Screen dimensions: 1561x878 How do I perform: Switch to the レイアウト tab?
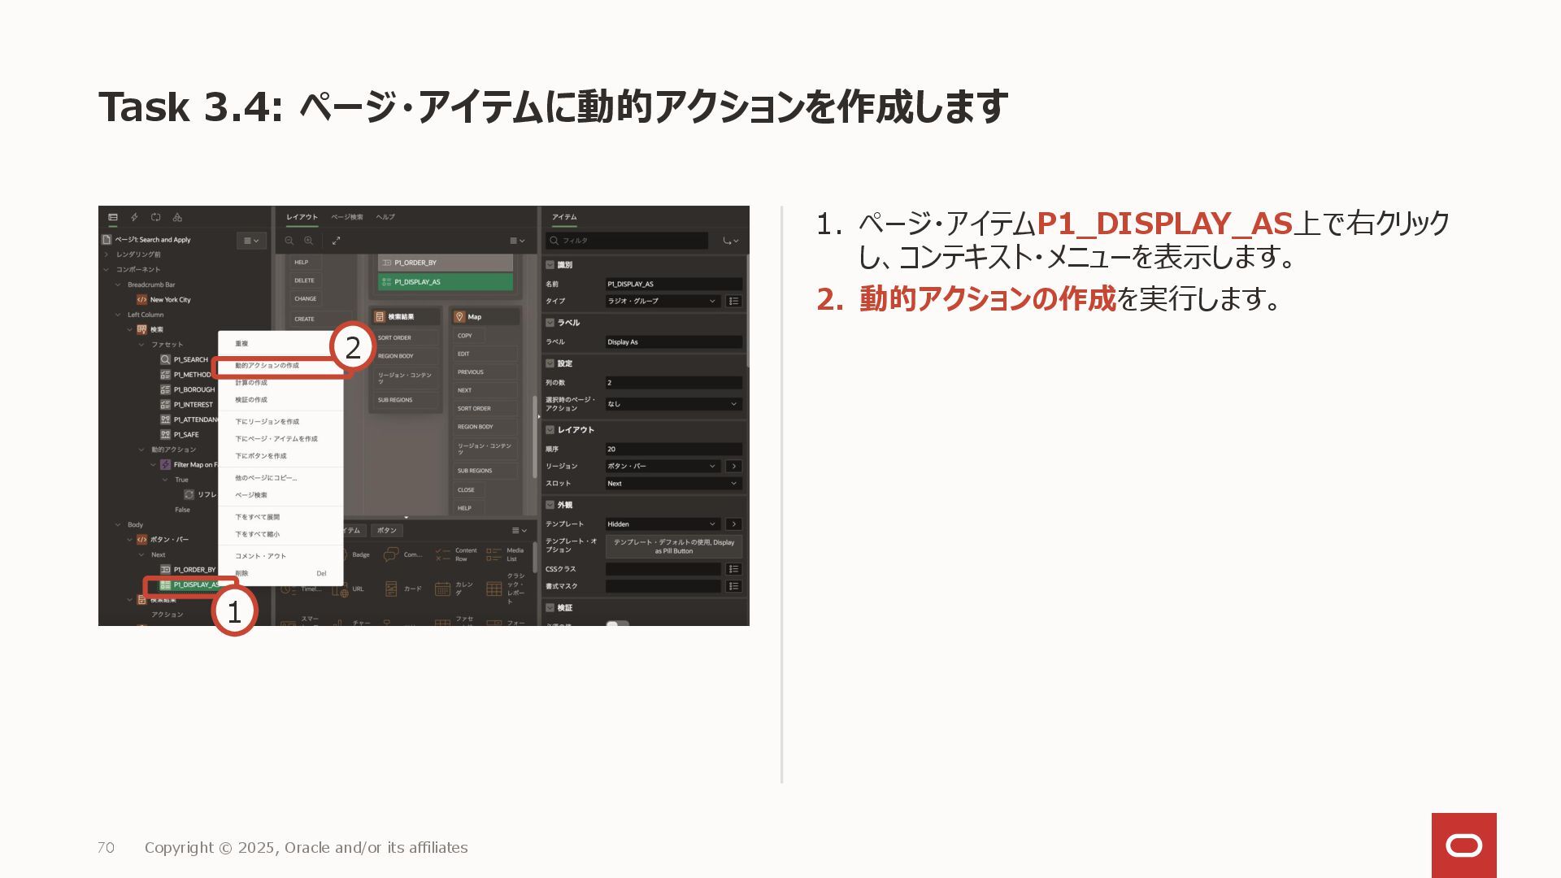(x=302, y=217)
